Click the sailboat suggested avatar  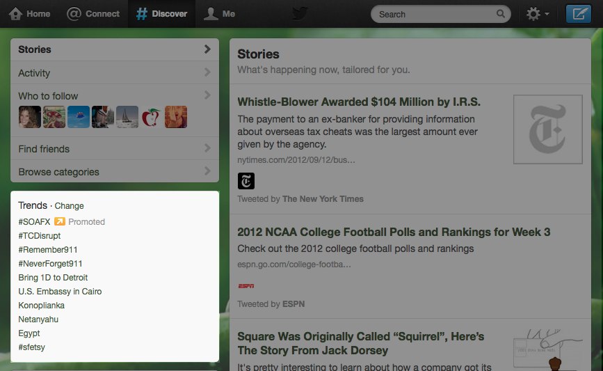pos(127,117)
